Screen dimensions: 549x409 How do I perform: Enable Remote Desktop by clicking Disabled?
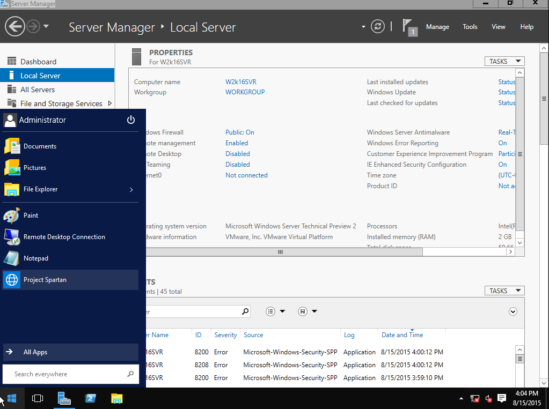(237, 153)
